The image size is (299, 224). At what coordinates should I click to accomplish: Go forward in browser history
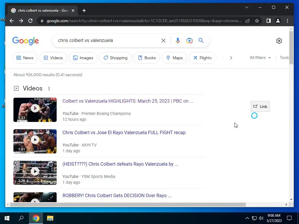point(21,21)
